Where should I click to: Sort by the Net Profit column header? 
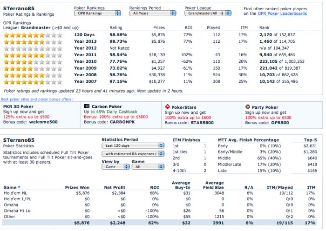pyautogui.click(x=115, y=187)
